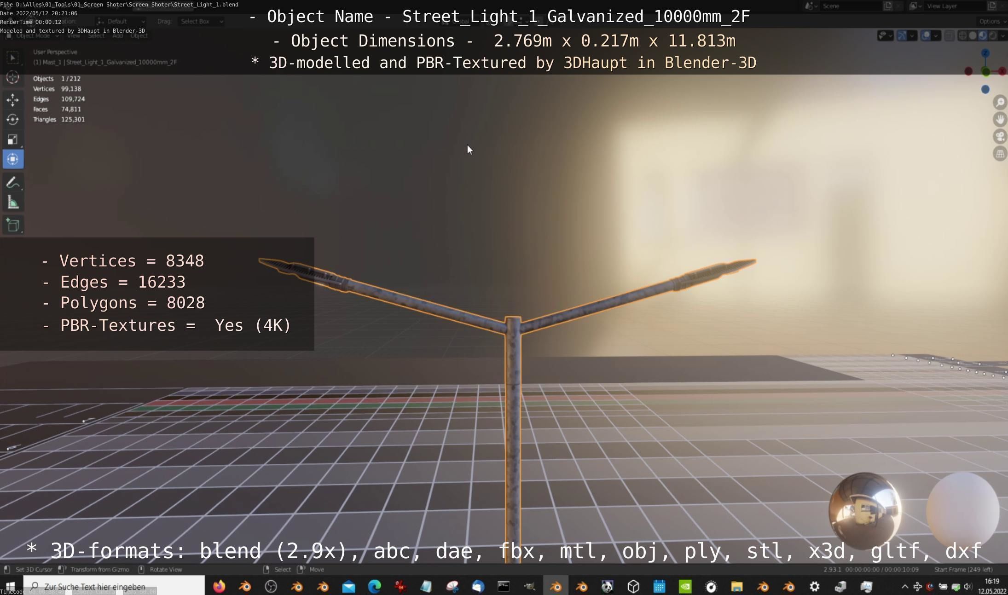Open command prompt from taskbar

(x=504, y=586)
